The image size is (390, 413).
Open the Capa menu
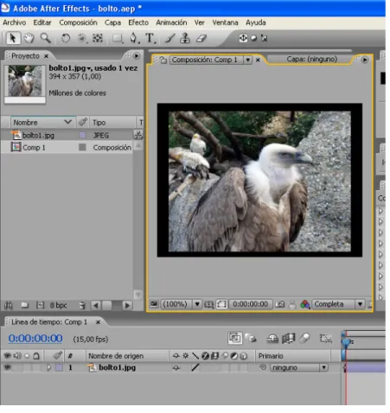(x=112, y=22)
